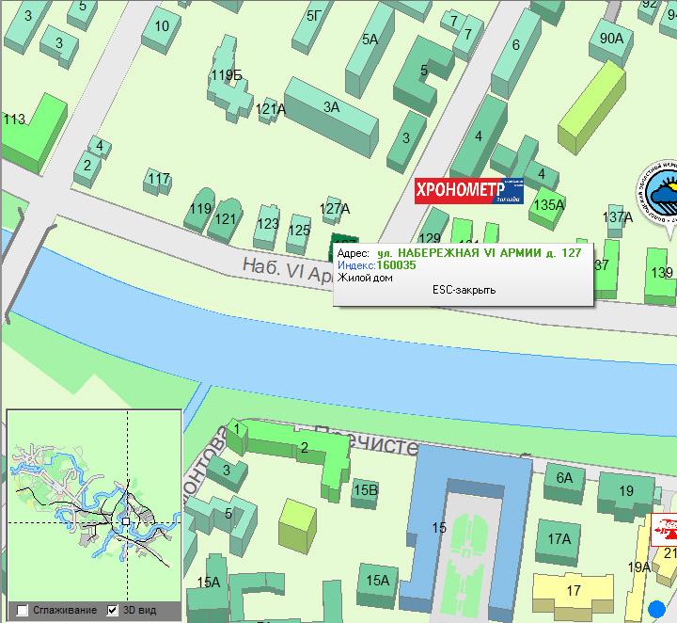Click the address ул. НАБЕРЕЖНАЯ VI АРМИИ д. 127

[479, 253]
